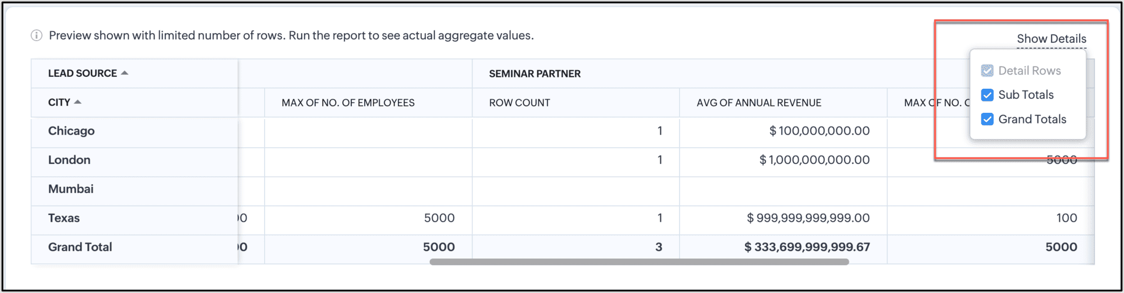1124x293 pixels.
Task: Click the $1,000,000,000.00 revenue cell
Action: (x=814, y=160)
